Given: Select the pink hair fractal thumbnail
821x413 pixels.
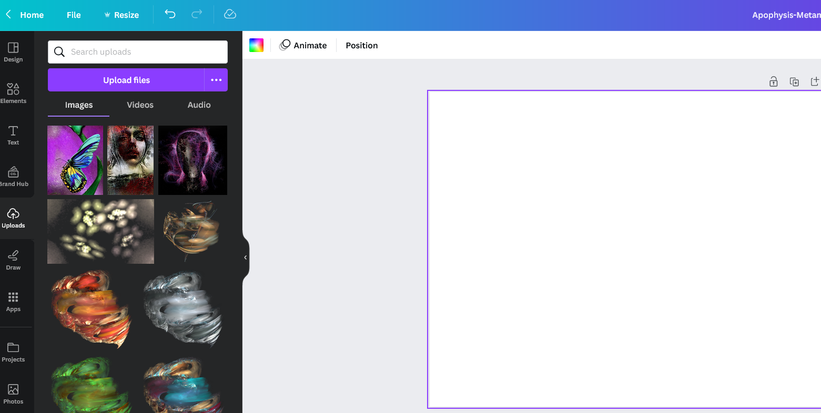Looking at the screenshot, I should [x=192, y=160].
